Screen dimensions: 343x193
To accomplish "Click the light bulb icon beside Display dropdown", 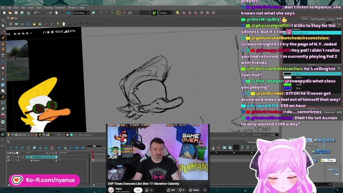I will click(178, 13).
